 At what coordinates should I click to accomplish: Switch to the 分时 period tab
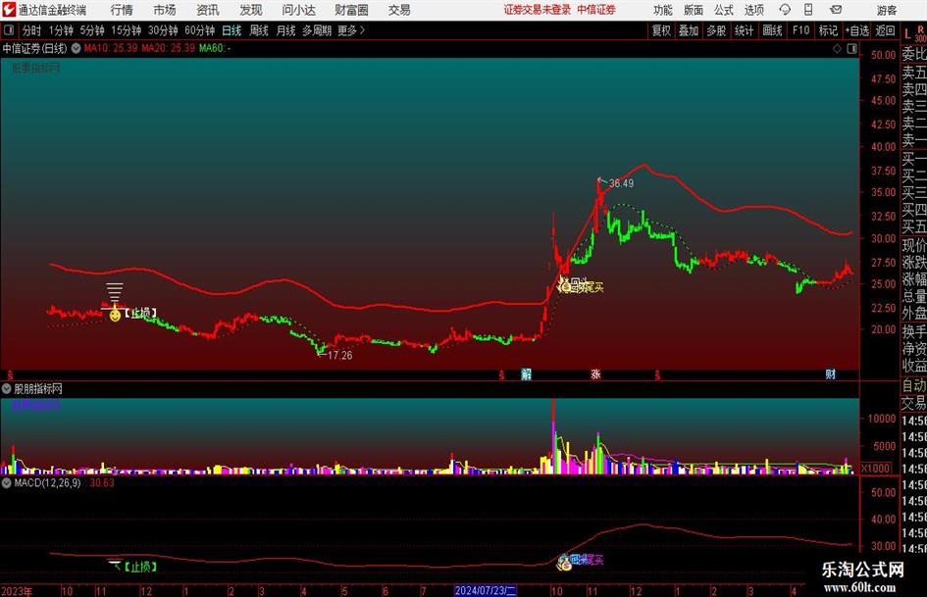(x=31, y=30)
